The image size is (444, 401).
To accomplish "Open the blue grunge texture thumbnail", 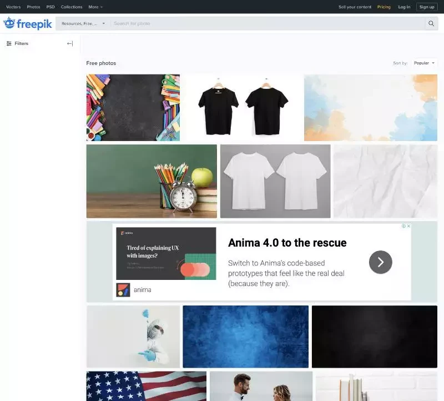I will click(x=245, y=337).
